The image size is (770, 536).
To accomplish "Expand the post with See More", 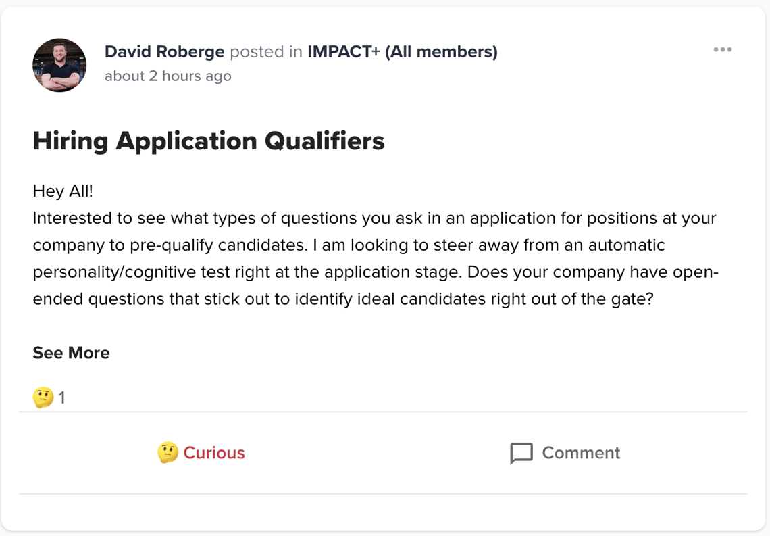I will pyautogui.click(x=71, y=353).
